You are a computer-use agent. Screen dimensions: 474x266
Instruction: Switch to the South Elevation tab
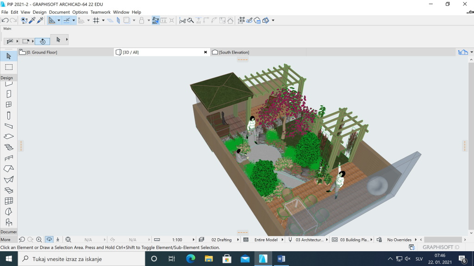pyautogui.click(x=234, y=52)
